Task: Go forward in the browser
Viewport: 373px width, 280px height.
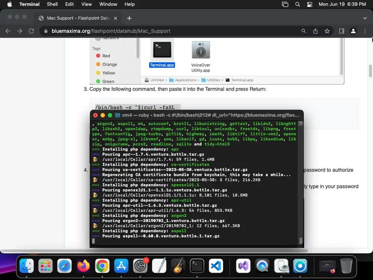Action: pos(20,31)
